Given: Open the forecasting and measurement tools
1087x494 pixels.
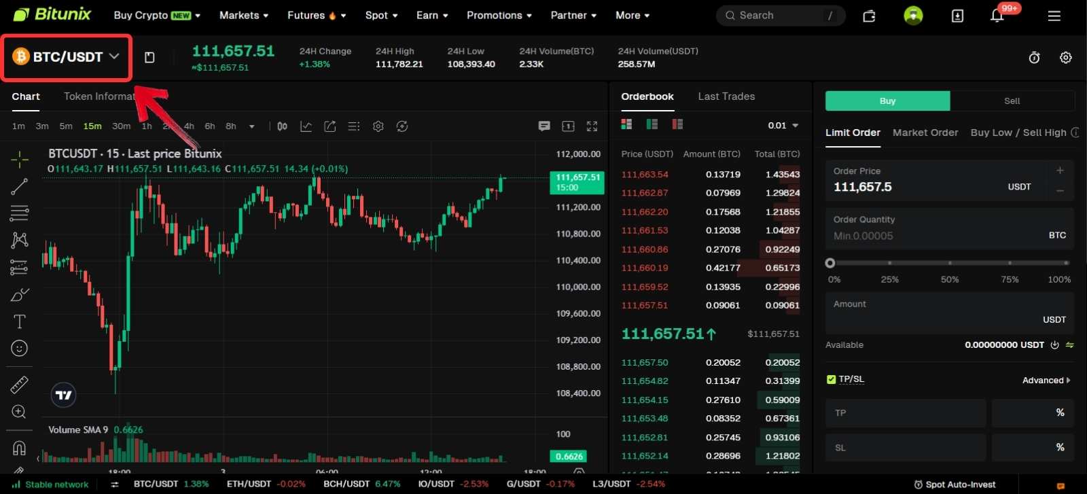Looking at the screenshot, I should pyautogui.click(x=20, y=268).
